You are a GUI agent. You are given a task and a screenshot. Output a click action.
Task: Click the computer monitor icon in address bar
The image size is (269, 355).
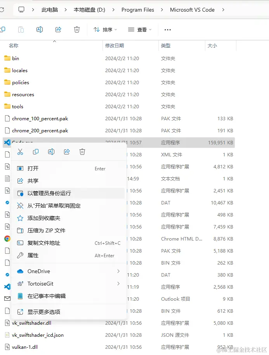21,10
